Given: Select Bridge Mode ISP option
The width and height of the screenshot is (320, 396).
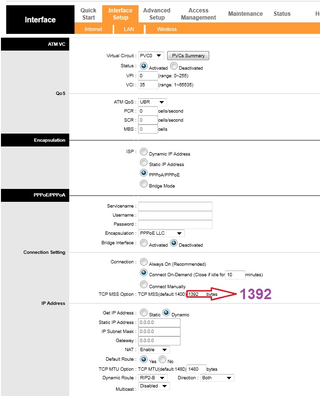Looking at the screenshot, I should (x=144, y=184).
